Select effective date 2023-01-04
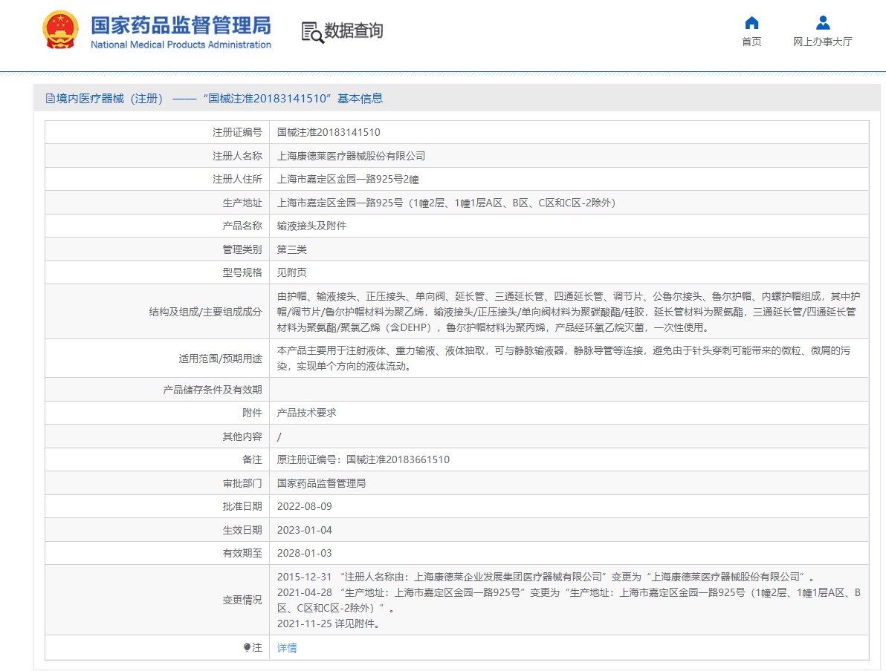886x671 pixels. [305, 530]
